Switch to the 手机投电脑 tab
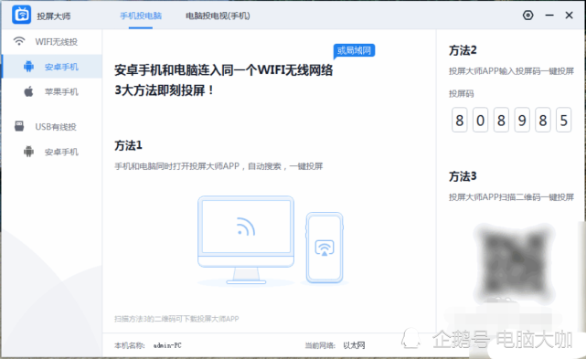Image resolution: width=586 pixels, height=359 pixels. pos(141,16)
